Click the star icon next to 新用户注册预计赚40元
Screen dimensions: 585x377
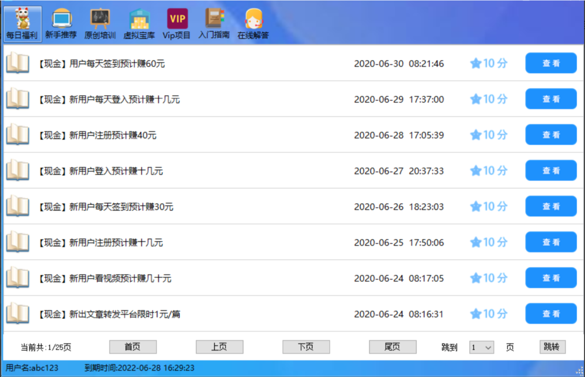(x=475, y=134)
